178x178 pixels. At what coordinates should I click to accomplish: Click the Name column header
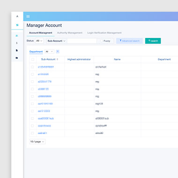[x=117, y=59]
